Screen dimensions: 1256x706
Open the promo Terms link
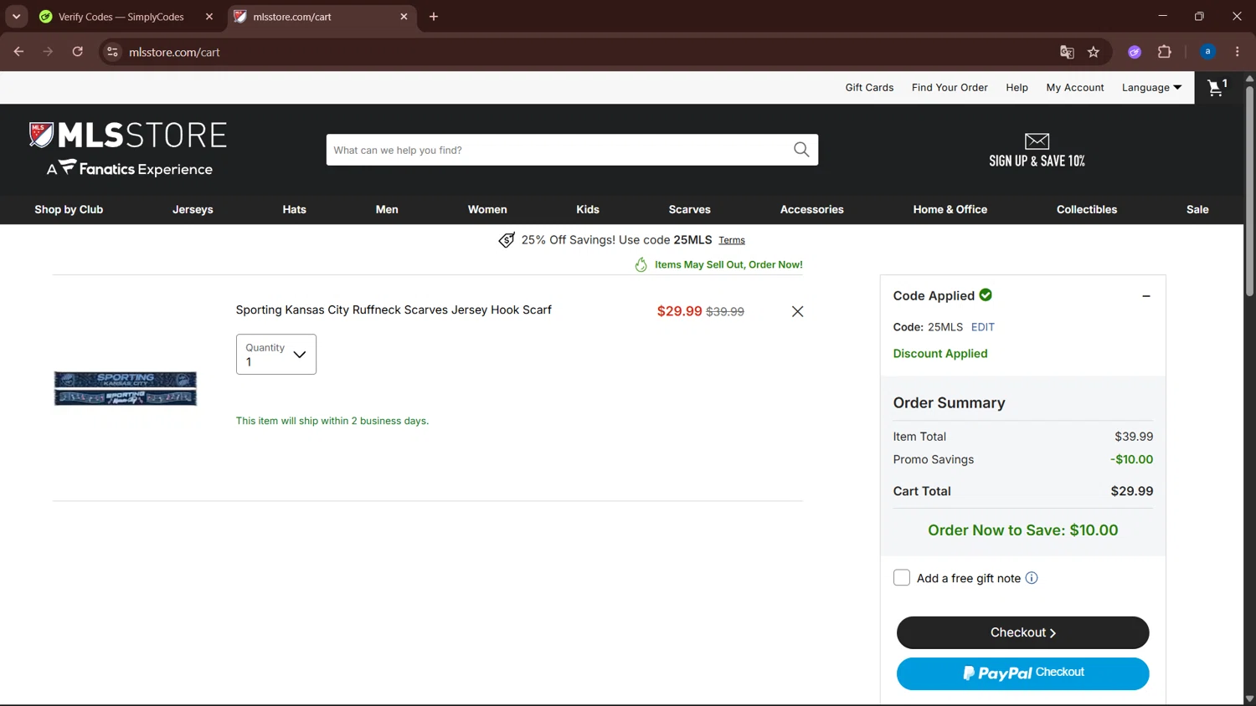pos(732,240)
